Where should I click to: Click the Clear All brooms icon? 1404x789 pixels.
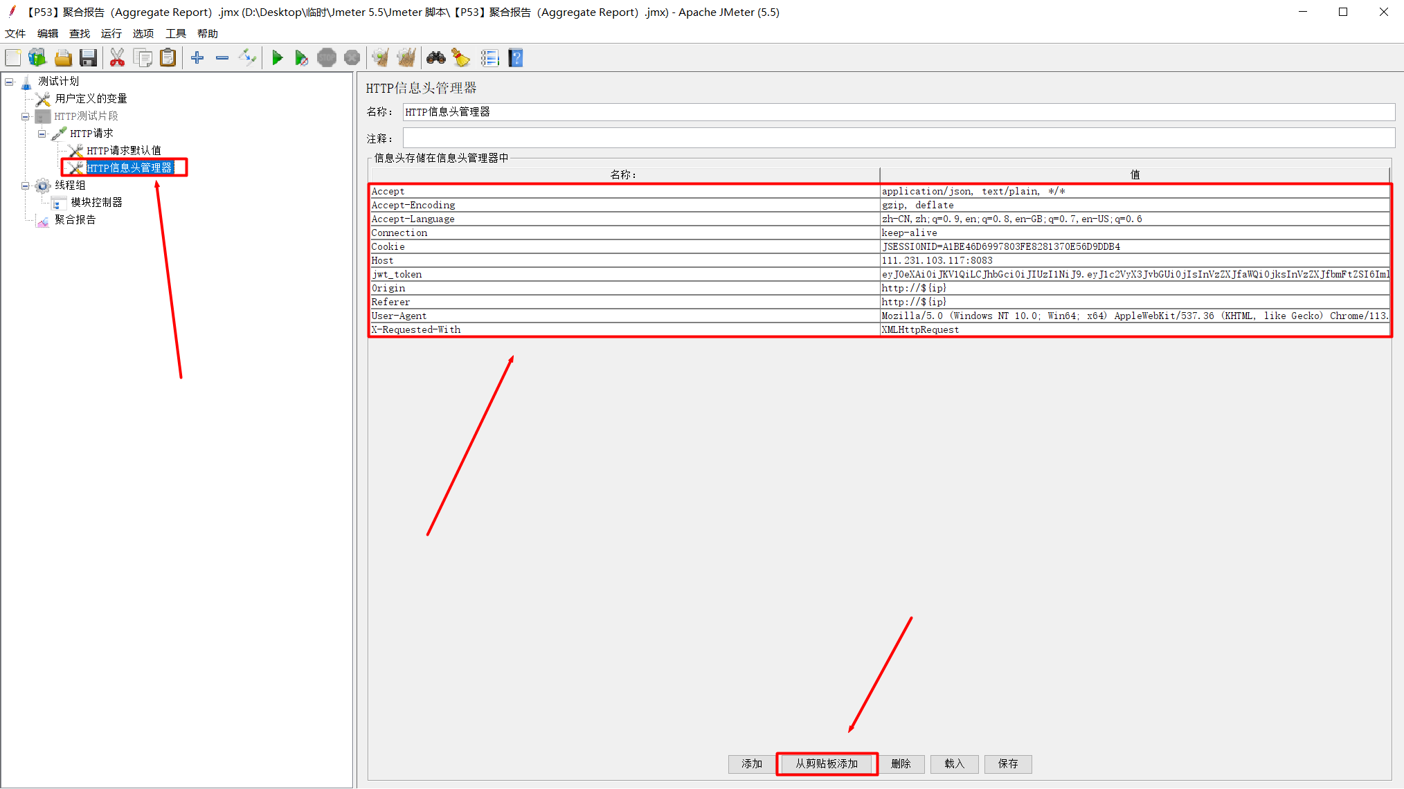coord(406,58)
